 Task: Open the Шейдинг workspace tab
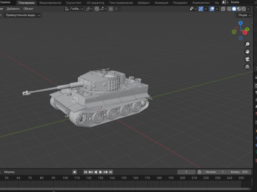(x=143, y=3)
